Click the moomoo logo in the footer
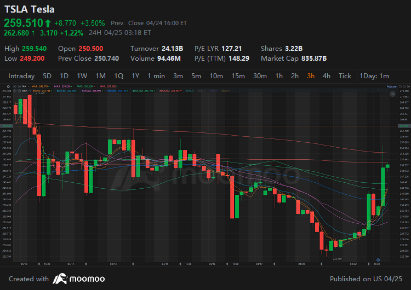411x290 pixels. (78, 279)
